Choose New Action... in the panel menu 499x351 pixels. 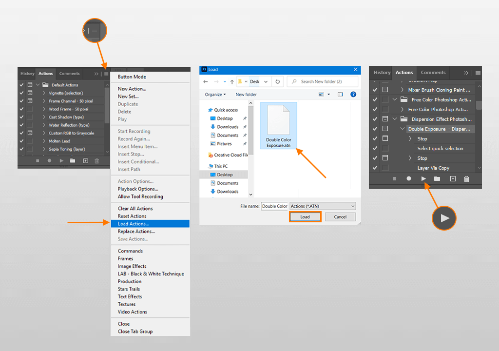150,89
